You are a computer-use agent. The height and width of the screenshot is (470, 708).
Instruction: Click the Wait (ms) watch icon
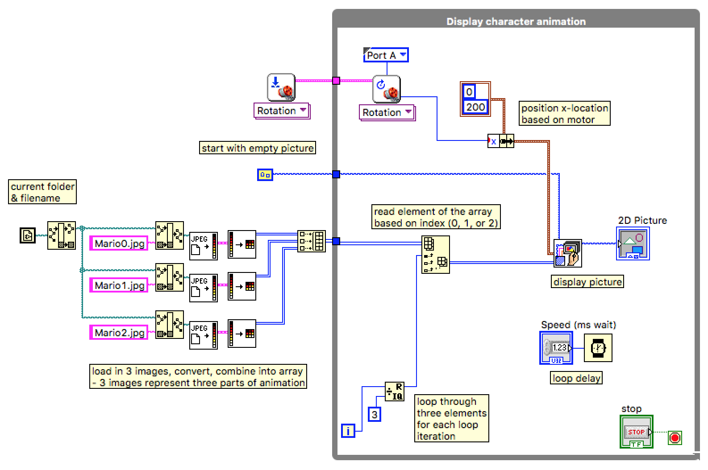(598, 348)
